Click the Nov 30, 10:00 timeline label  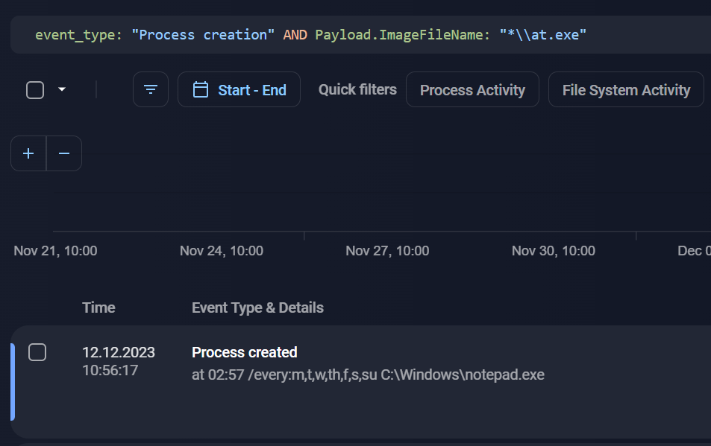pos(553,251)
